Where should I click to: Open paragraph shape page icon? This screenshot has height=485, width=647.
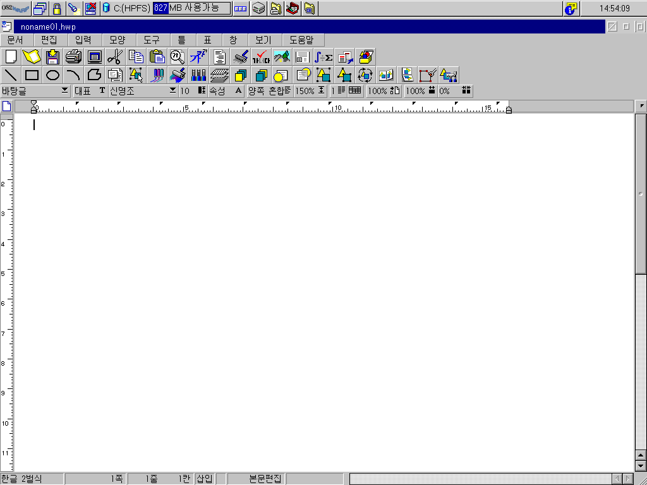click(x=219, y=57)
